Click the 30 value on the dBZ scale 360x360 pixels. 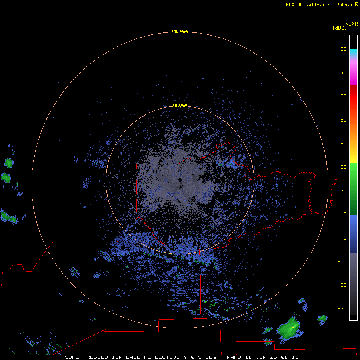click(344, 167)
